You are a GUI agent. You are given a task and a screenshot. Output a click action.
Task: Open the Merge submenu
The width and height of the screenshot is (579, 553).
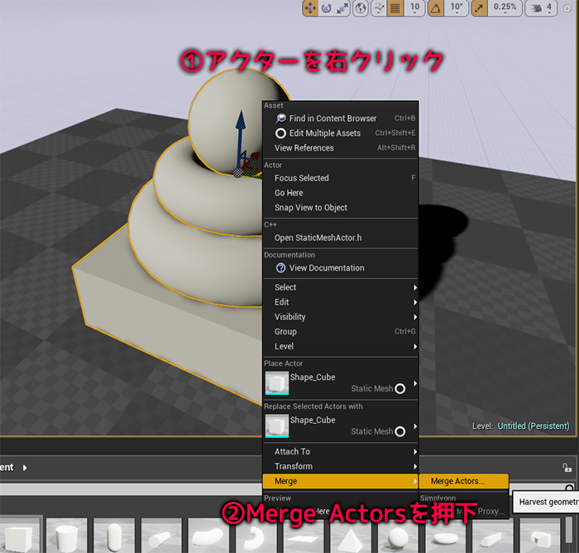point(340,481)
